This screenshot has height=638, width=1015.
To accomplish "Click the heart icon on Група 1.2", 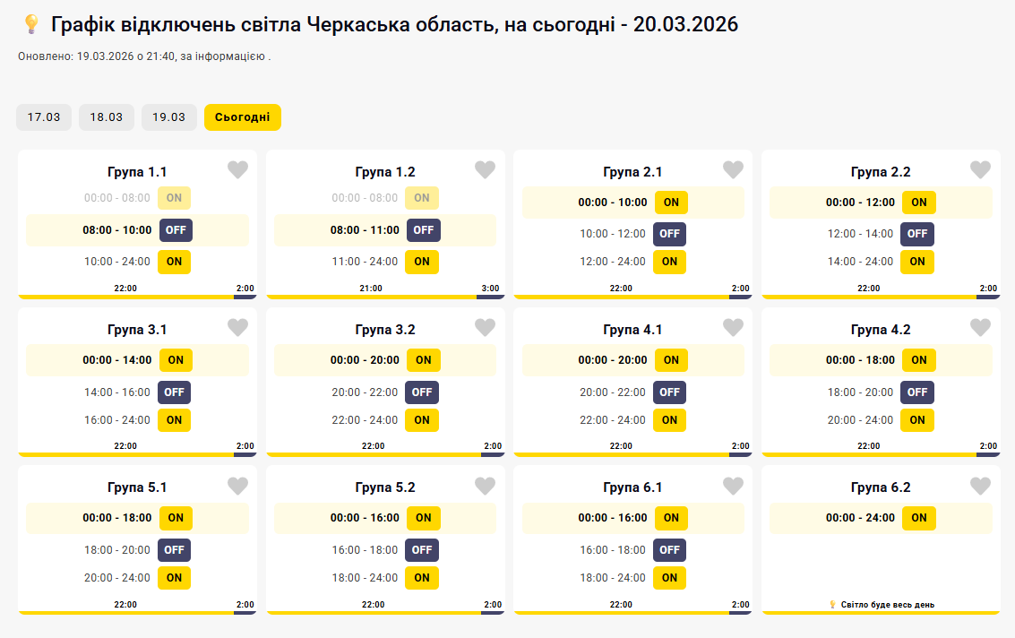I will click(x=485, y=170).
